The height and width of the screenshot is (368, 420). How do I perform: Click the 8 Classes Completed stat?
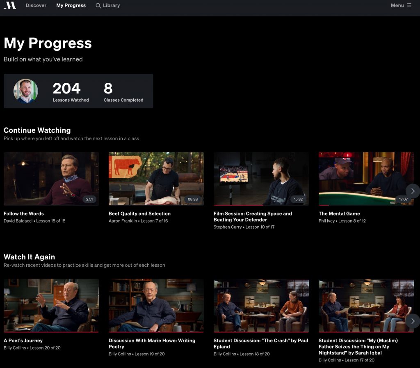123,91
